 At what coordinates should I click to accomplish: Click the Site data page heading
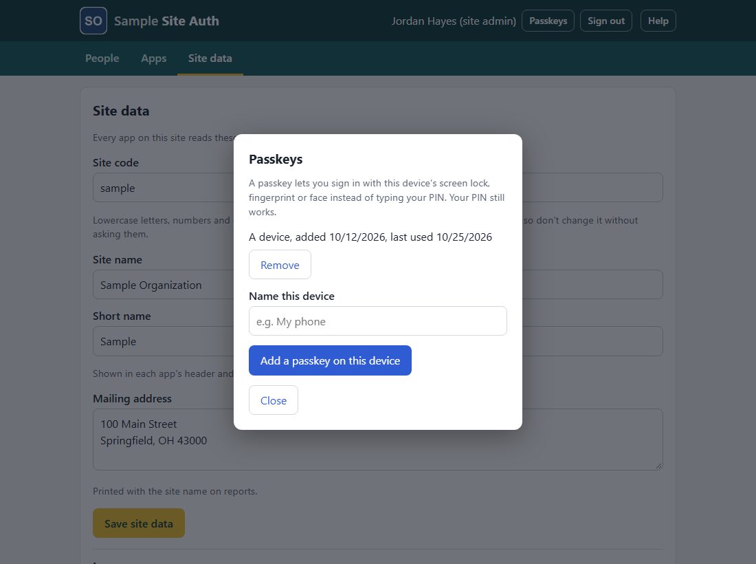(x=121, y=111)
